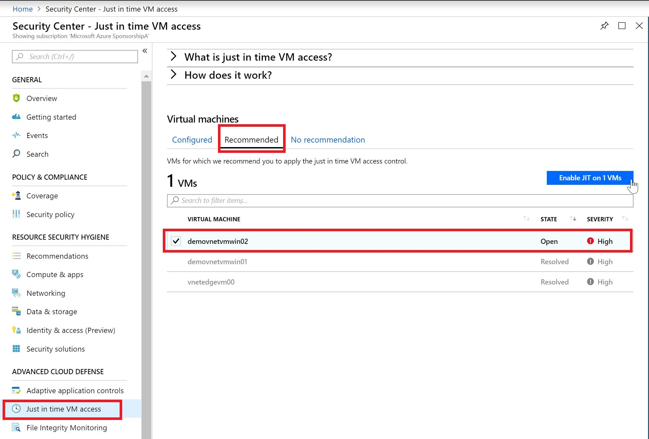
Task: Open Events in the sidebar
Action: point(37,135)
